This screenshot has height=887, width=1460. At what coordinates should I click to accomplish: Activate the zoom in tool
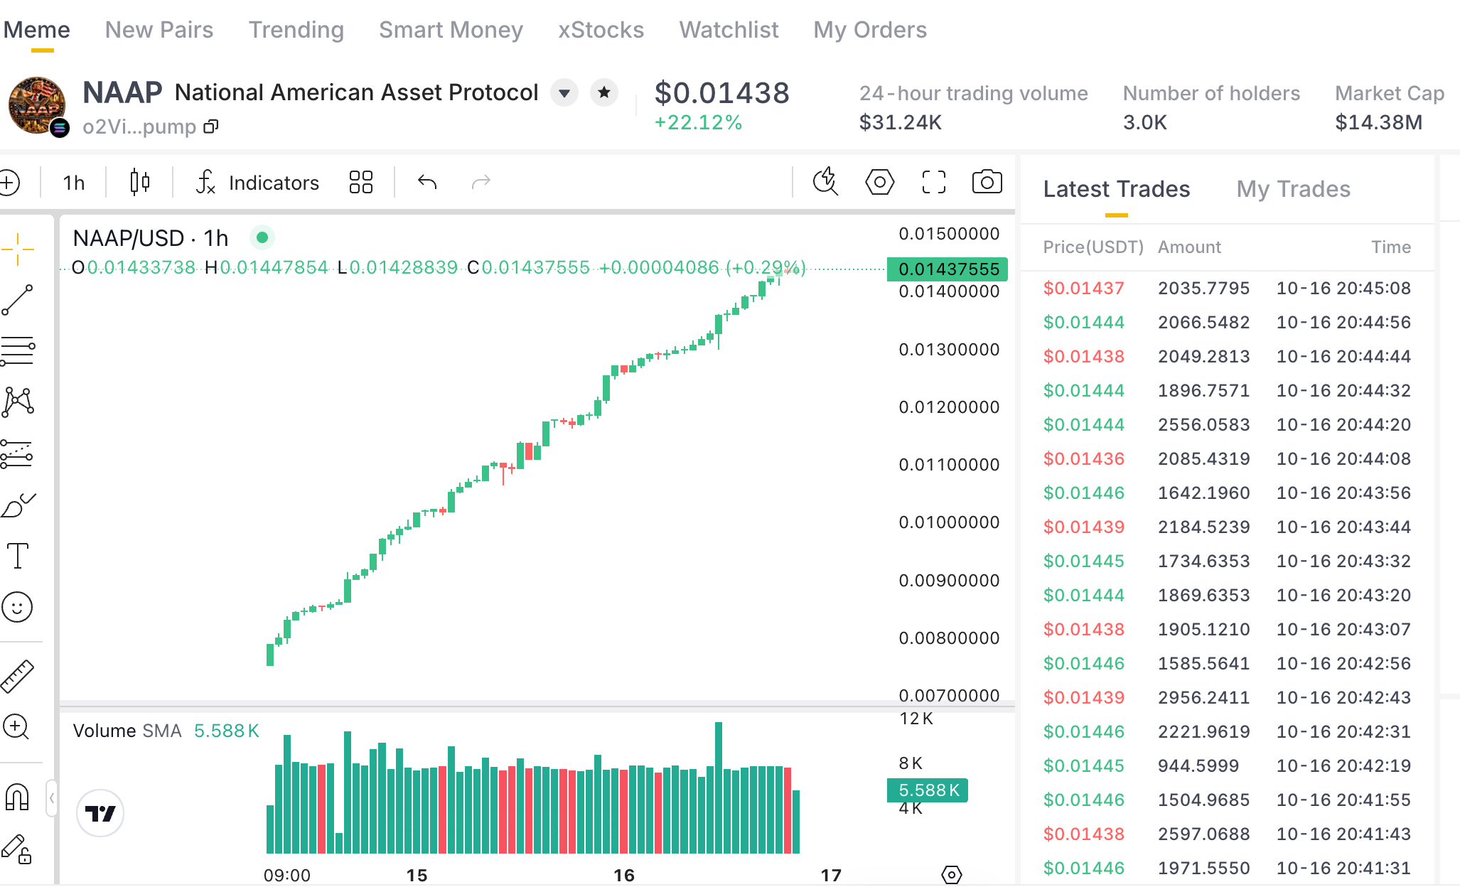click(16, 727)
